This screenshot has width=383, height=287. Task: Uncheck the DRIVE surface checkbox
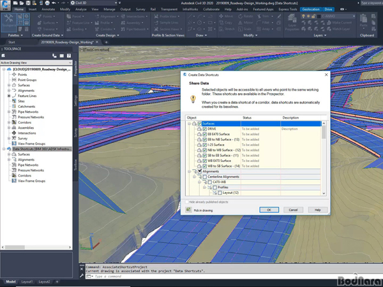coord(205,129)
